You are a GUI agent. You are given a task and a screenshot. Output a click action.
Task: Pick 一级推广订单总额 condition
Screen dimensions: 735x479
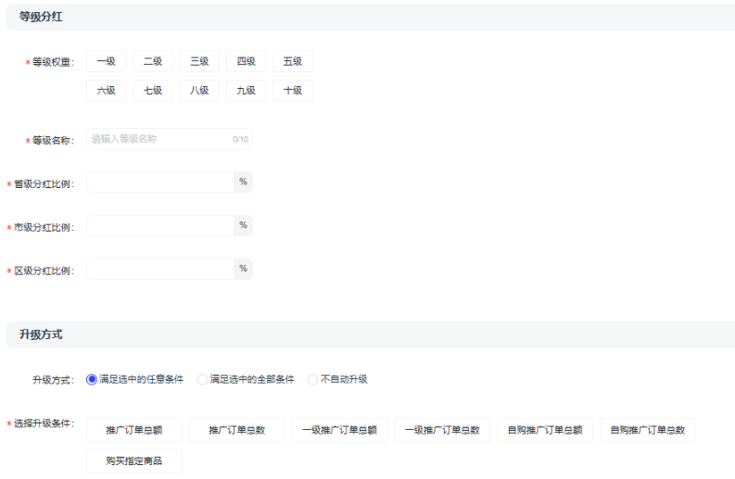[x=339, y=431]
